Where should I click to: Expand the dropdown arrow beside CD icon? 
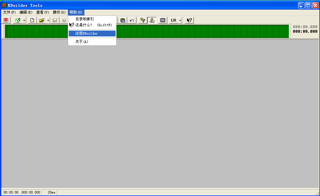tap(24, 20)
